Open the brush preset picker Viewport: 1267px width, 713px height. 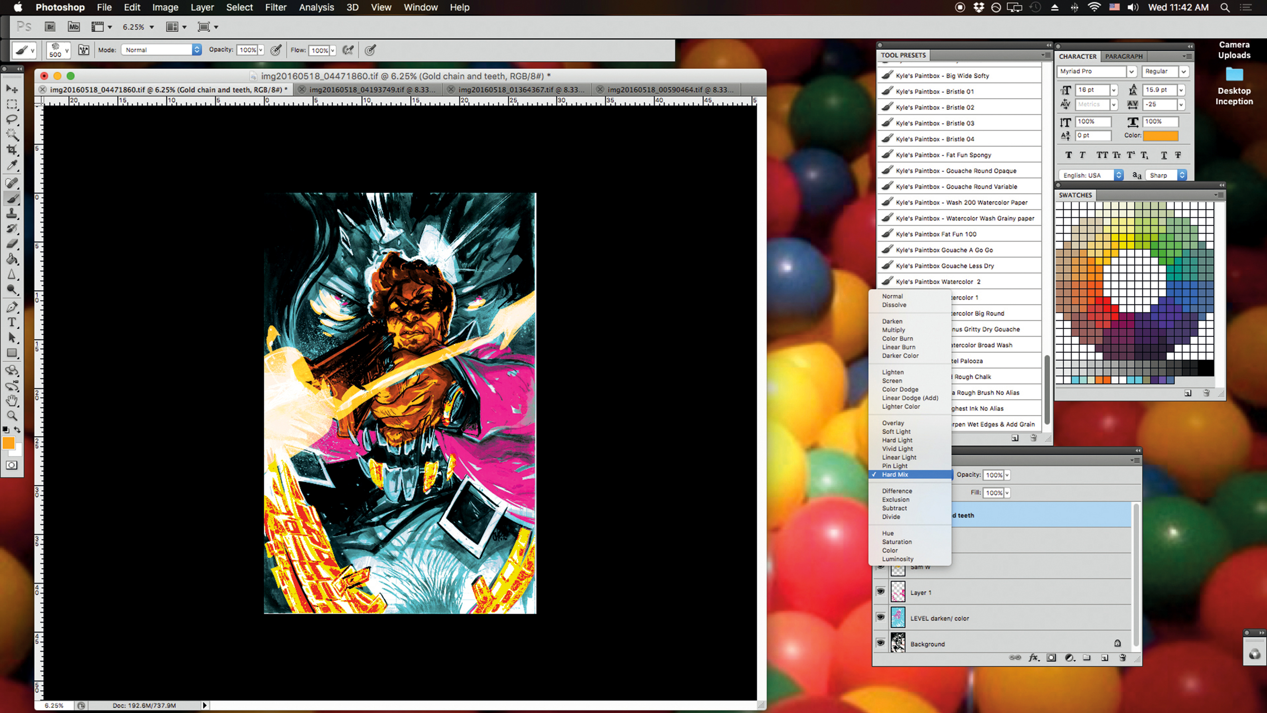[58, 50]
